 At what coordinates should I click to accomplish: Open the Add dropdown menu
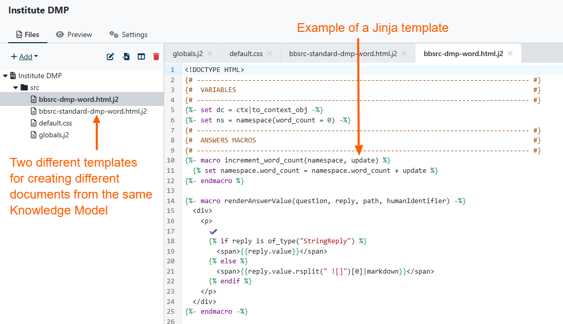pyautogui.click(x=24, y=57)
